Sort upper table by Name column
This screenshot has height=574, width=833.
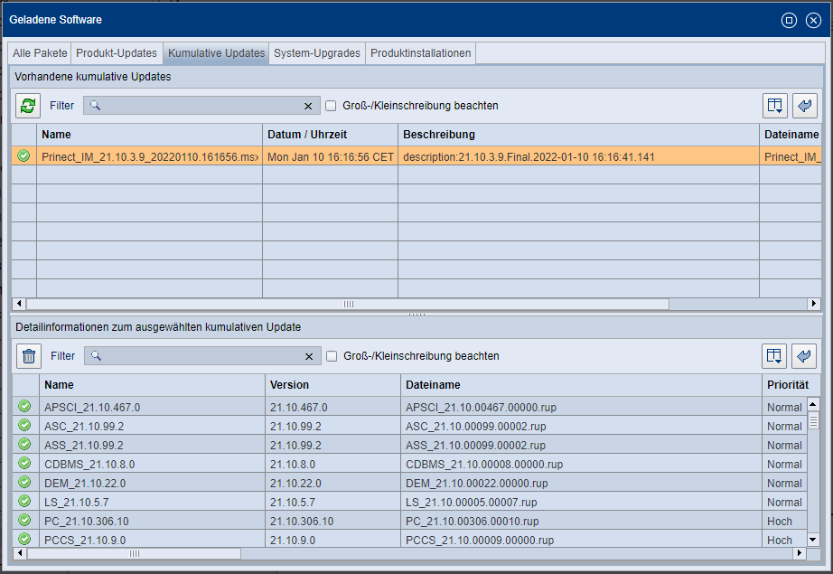coord(149,135)
